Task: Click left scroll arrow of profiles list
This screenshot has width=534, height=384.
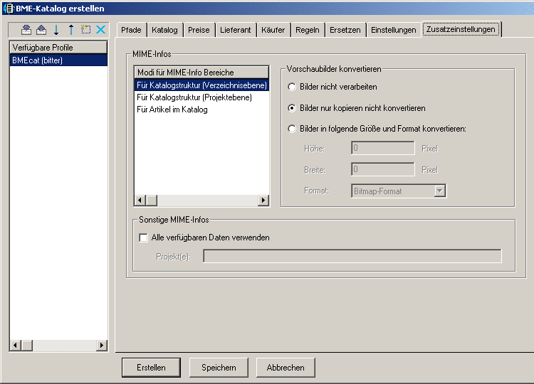Action: (x=16, y=346)
